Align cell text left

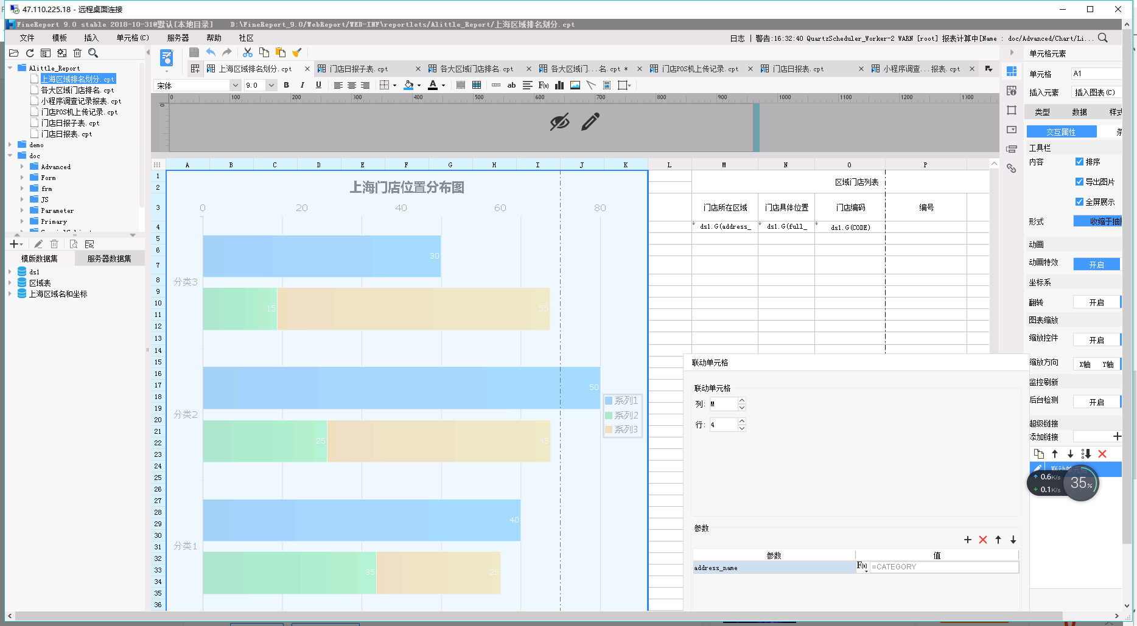[x=338, y=85]
